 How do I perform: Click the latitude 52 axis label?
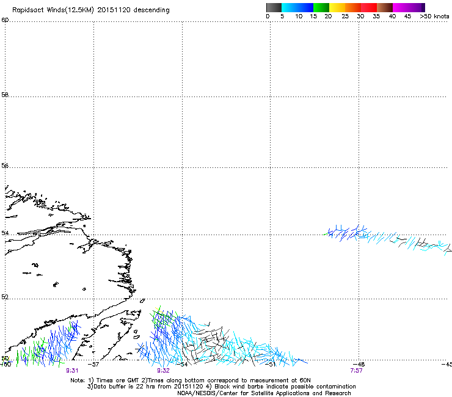point(5,297)
